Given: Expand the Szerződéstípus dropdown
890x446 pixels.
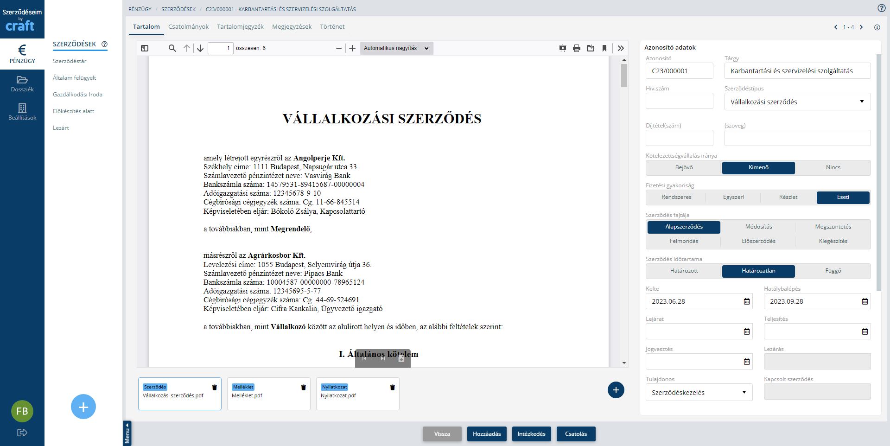Looking at the screenshot, I should [x=797, y=102].
